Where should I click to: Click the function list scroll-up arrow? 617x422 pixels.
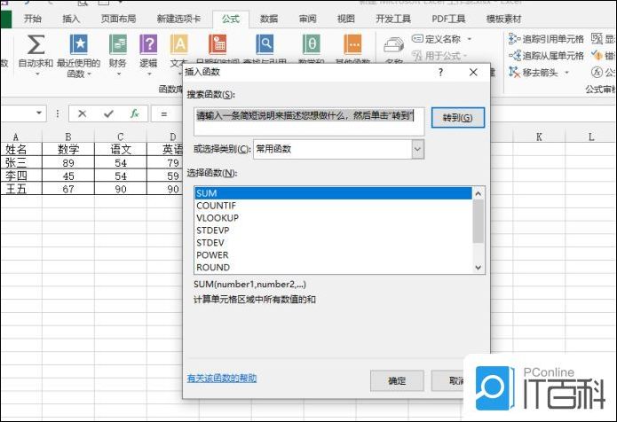click(x=479, y=193)
